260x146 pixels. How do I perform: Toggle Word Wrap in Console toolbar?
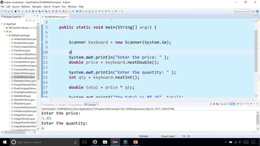[227, 104]
